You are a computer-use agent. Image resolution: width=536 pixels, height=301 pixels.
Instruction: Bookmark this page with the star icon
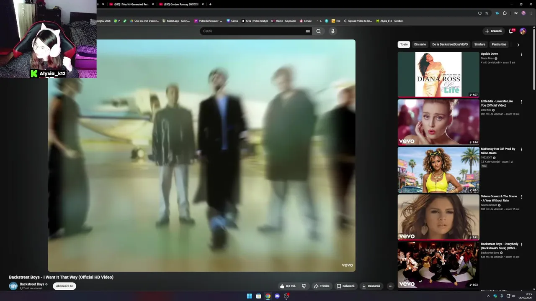pos(487,13)
